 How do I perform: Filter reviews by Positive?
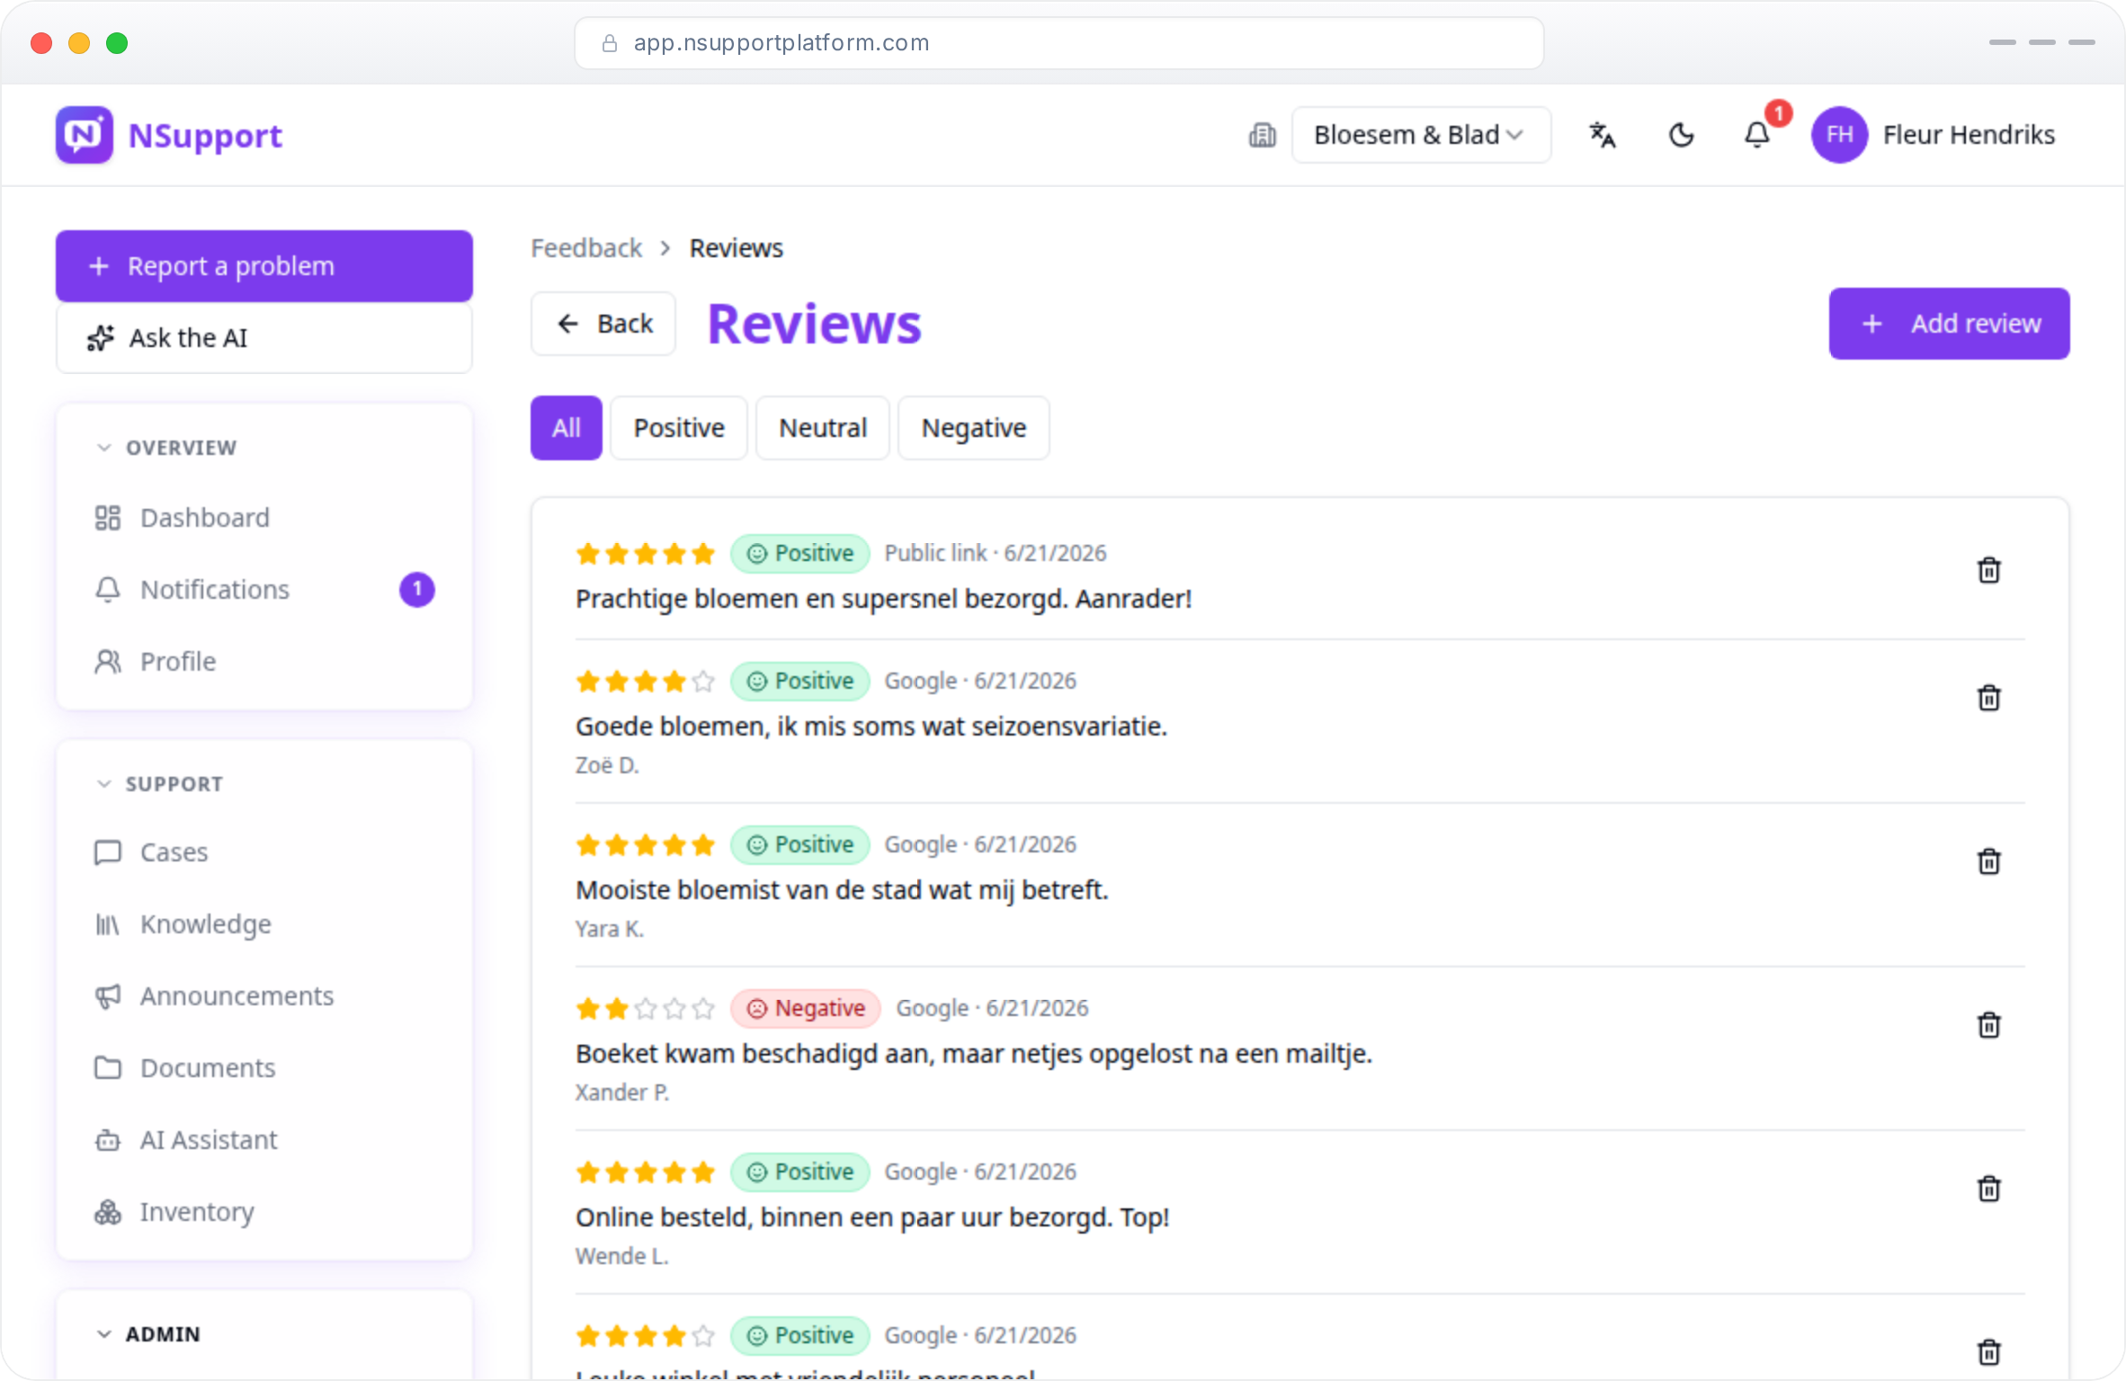click(679, 428)
